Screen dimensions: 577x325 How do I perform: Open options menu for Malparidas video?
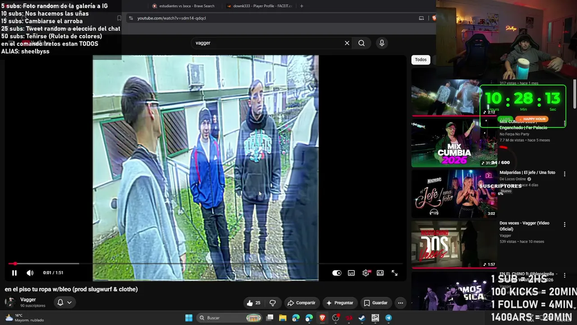click(564, 174)
